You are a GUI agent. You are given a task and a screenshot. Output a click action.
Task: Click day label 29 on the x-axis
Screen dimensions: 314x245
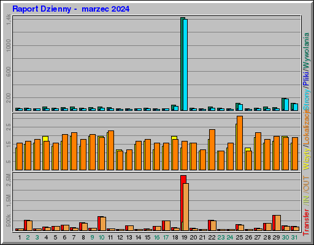point(276,238)
